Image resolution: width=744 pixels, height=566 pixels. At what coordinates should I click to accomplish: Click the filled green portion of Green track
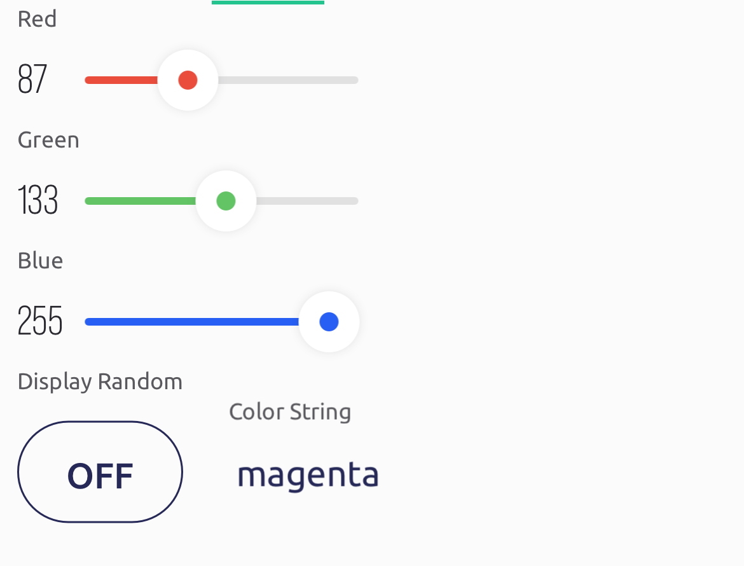pyautogui.click(x=141, y=201)
